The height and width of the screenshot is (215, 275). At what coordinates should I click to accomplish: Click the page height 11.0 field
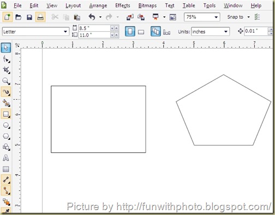pyautogui.click(x=94, y=35)
